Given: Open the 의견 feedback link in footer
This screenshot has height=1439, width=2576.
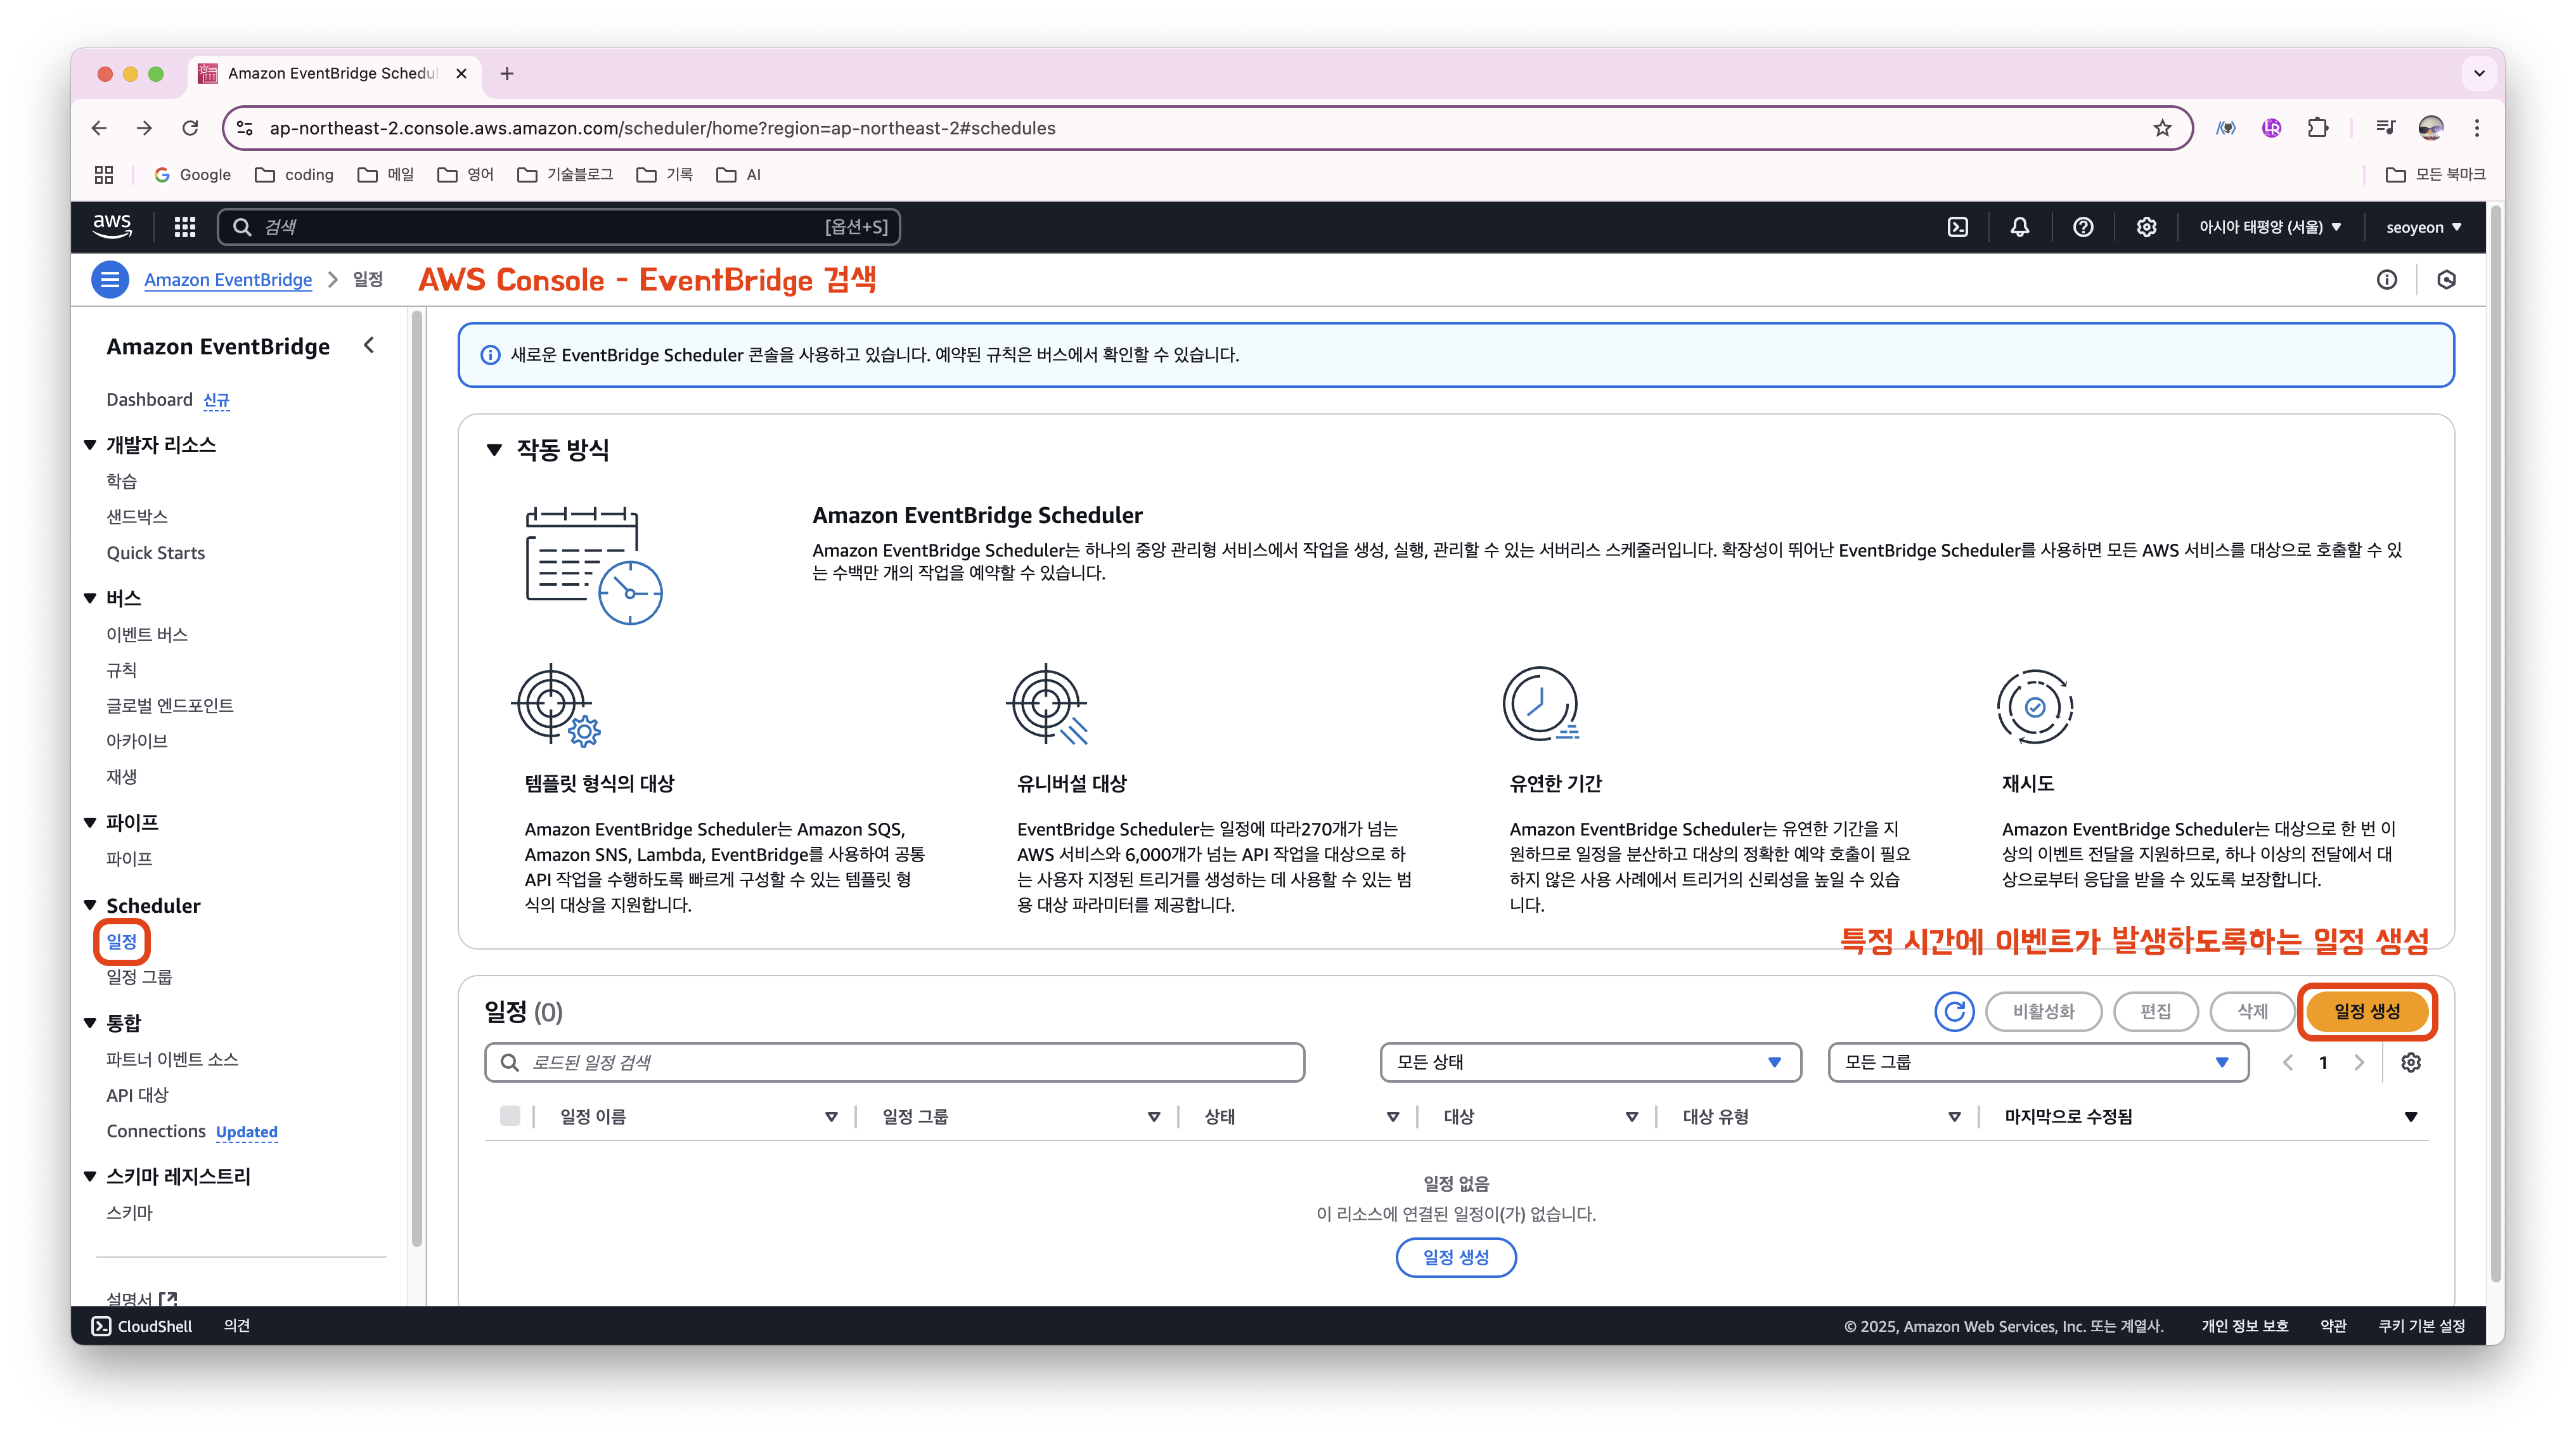Looking at the screenshot, I should (x=237, y=1326).
